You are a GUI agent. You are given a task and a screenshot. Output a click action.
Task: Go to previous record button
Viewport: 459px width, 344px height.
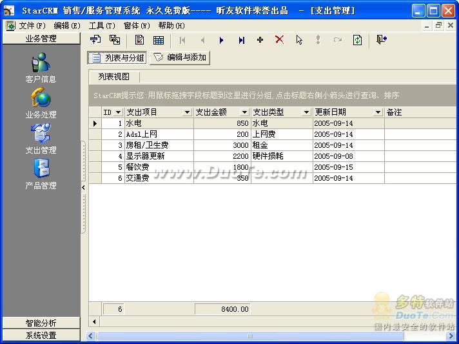202,40
